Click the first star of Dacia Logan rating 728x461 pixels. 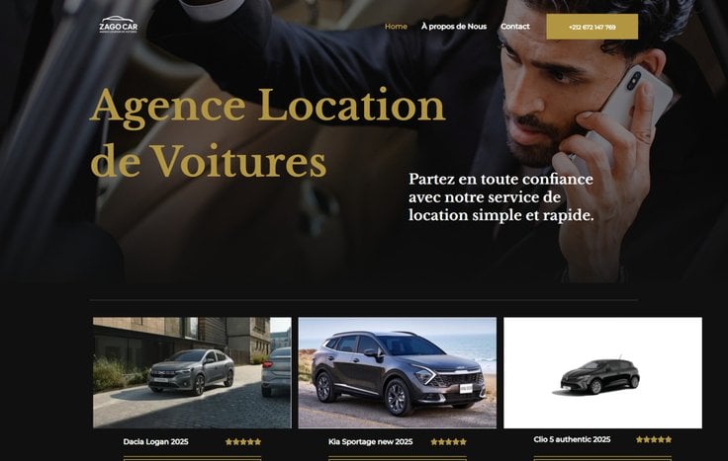click(228, 442)
